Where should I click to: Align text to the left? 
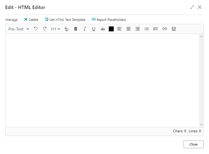119,29
